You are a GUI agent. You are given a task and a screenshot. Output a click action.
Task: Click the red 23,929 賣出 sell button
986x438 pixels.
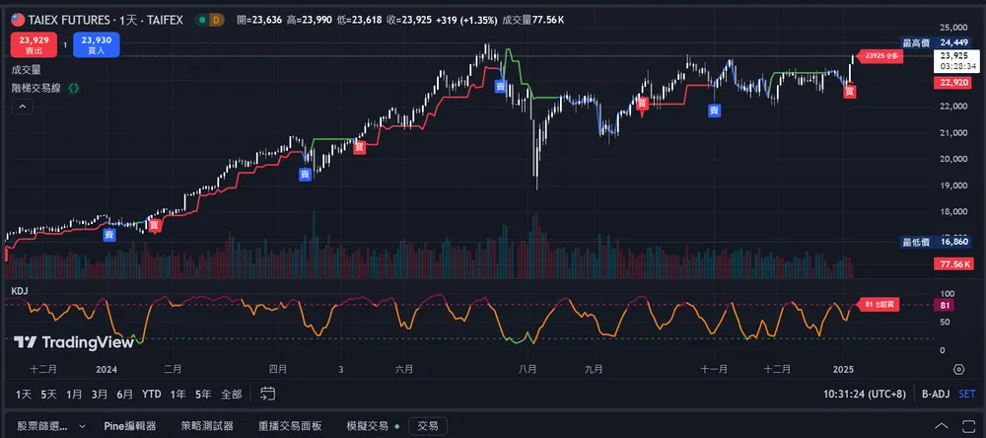pos(34,44)
